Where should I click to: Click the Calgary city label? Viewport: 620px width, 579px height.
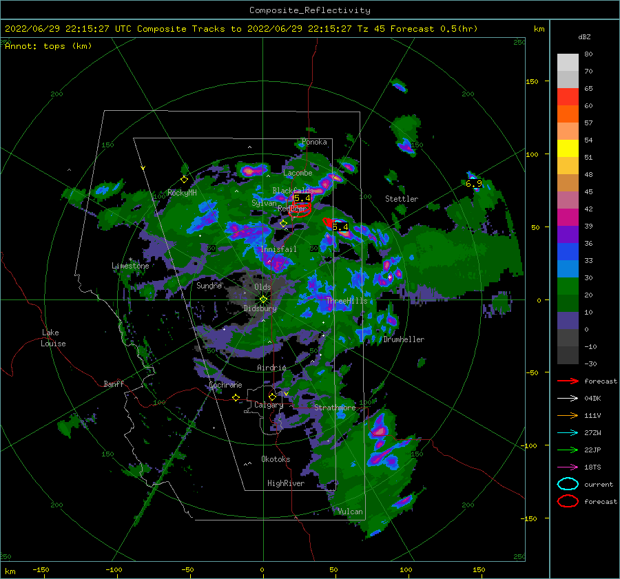(x=269, y=405)
